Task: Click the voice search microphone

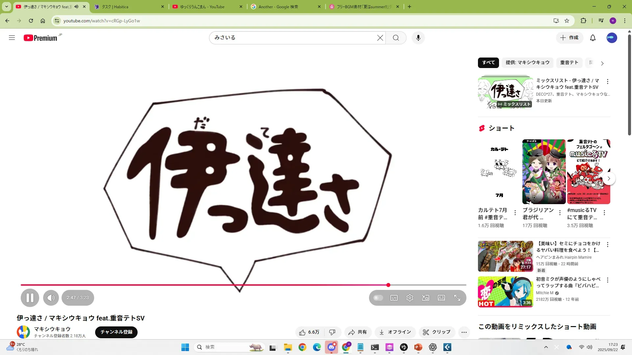Action: coord(418,38)
